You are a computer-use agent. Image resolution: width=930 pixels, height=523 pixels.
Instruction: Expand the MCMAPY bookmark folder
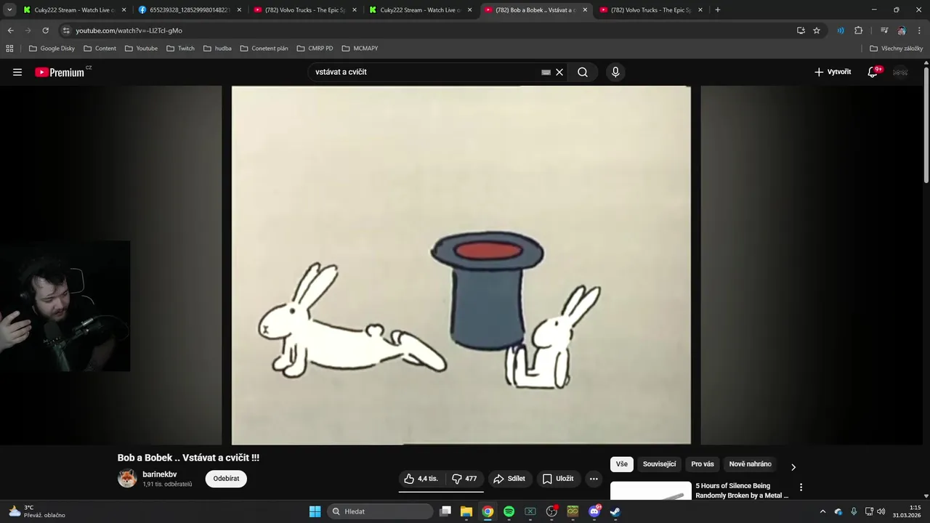(360, 48)
